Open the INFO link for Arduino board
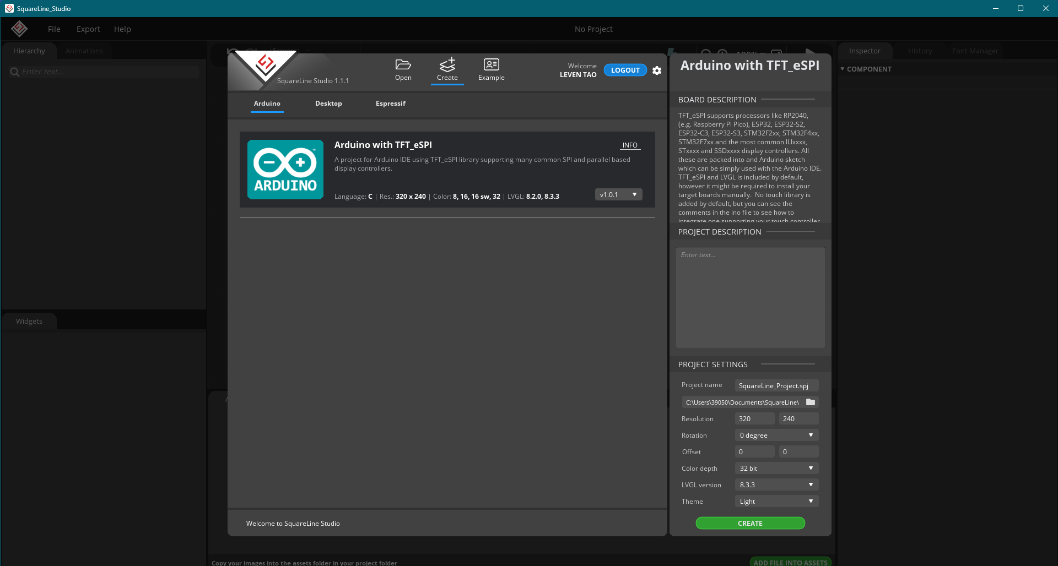This screenshot has height=566, width=1058. click(630, 145)
